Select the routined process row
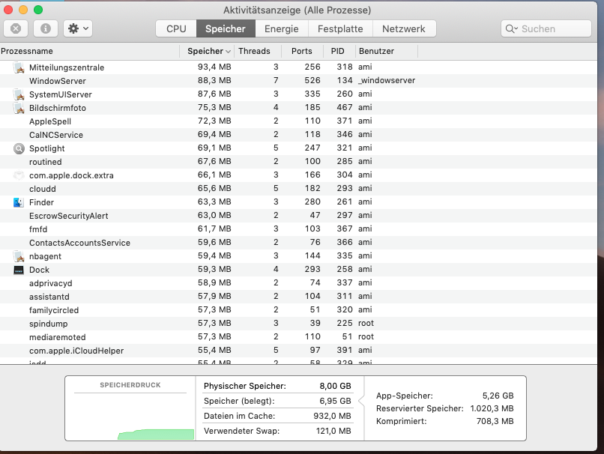 coord(298,162)
